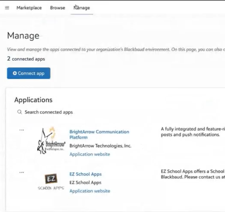Select the Manage tab
Image resolution: width=225 pixels, height=212 pixels.
(x=82, y=8)
